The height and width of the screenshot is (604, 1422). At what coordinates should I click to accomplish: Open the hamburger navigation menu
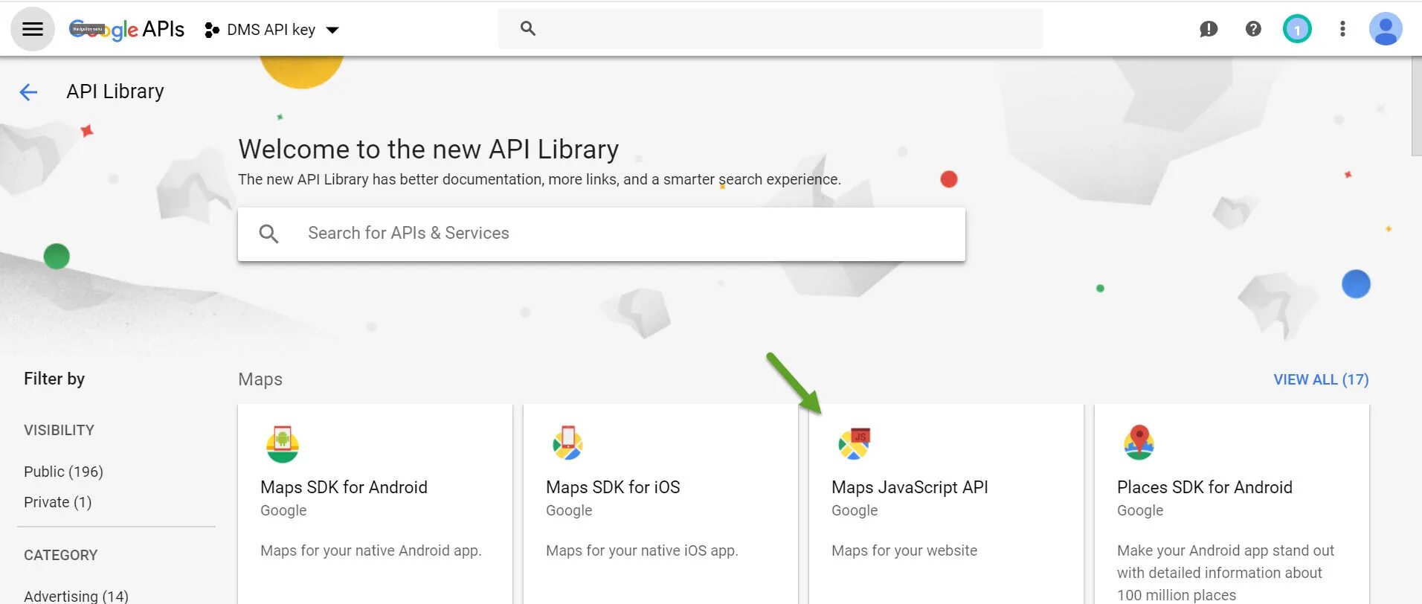point(33,29)
